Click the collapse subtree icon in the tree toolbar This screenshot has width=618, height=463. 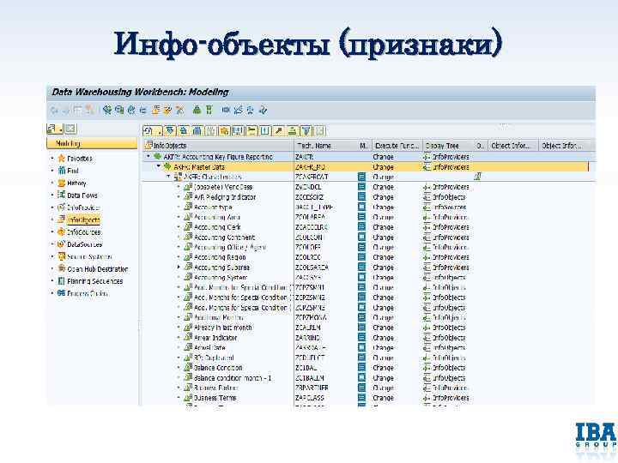[184, 130]
